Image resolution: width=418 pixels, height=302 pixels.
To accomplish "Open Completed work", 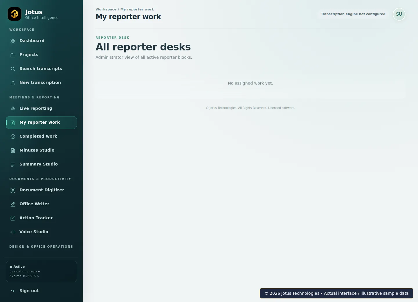I will [x=41, y=136].
